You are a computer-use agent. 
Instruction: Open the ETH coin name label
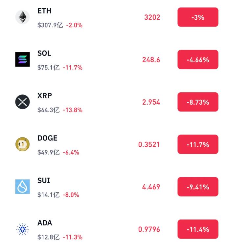pyautogui.click(x=44, y=11)
